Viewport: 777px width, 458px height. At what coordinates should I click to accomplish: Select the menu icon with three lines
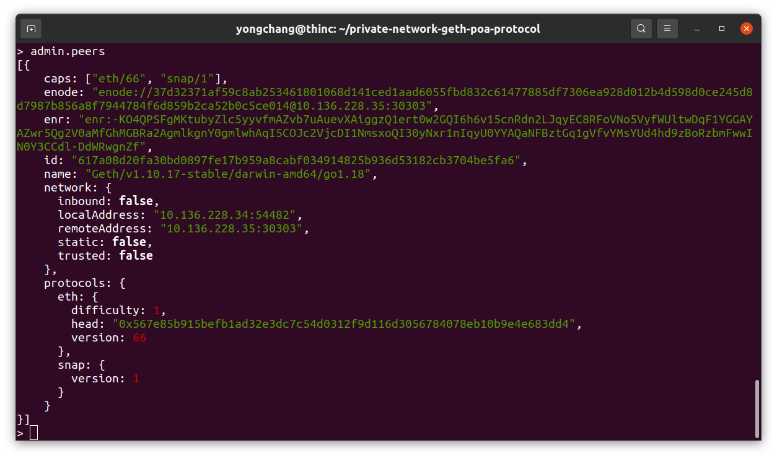pyautogui.click(x=667, y=28)
